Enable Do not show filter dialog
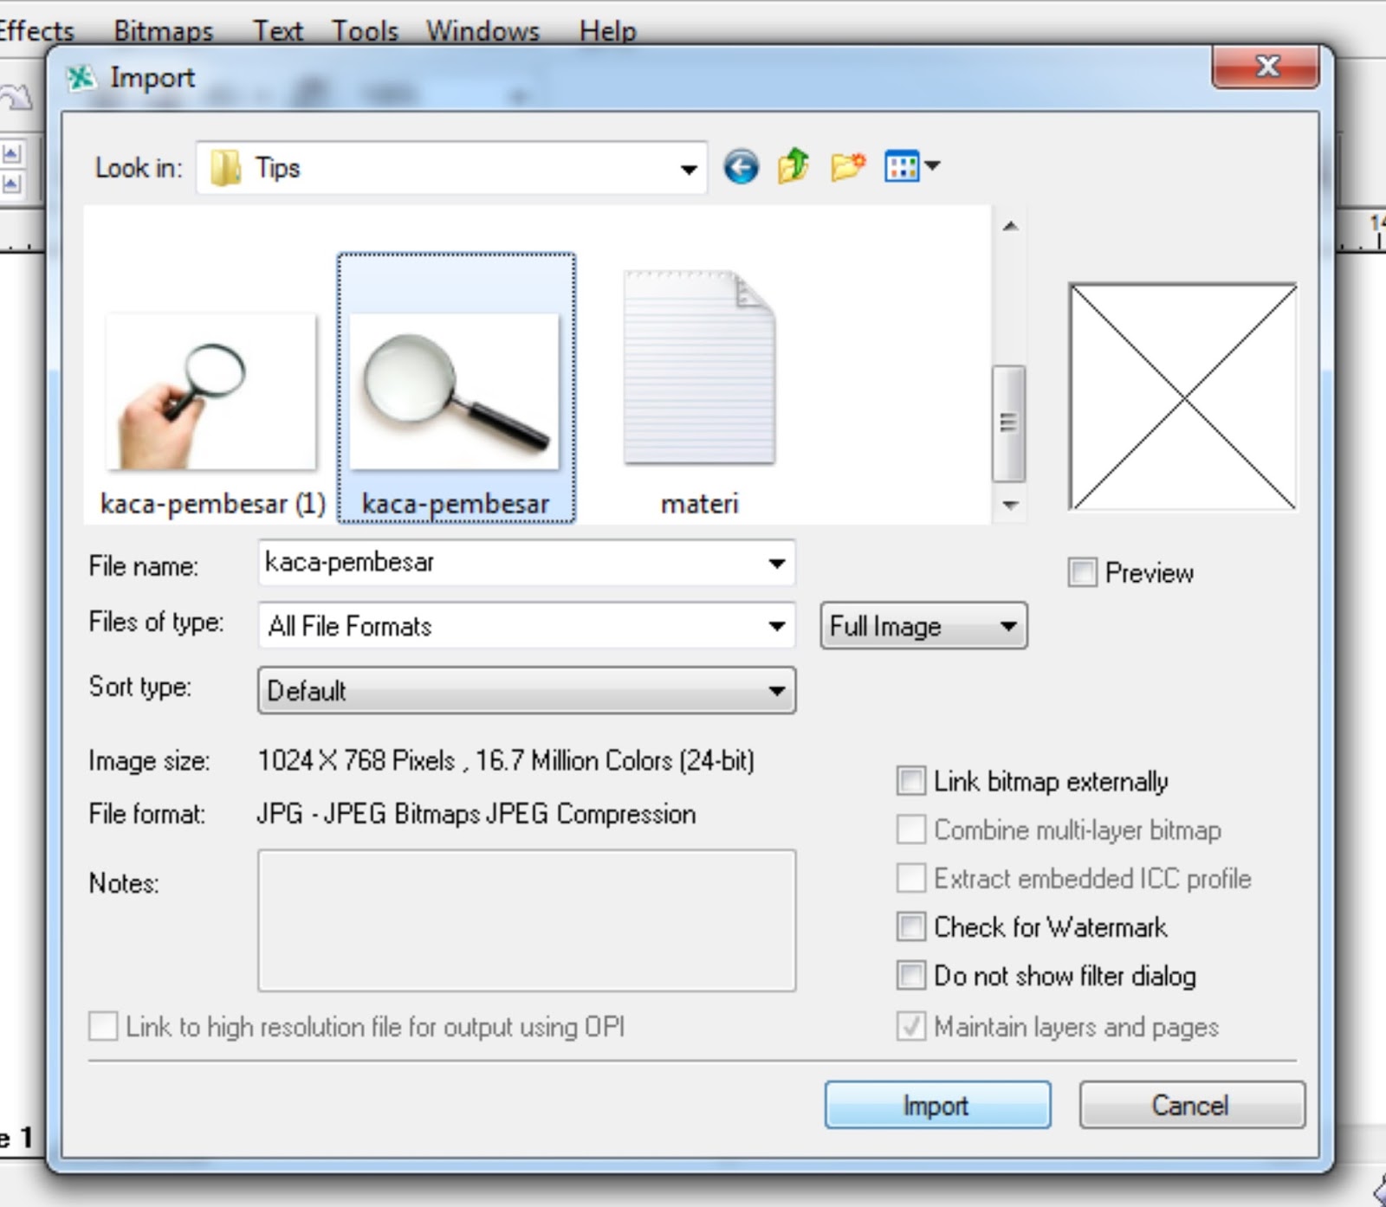This screenshot has width=1386, height=1207. (x=910, y=977)
